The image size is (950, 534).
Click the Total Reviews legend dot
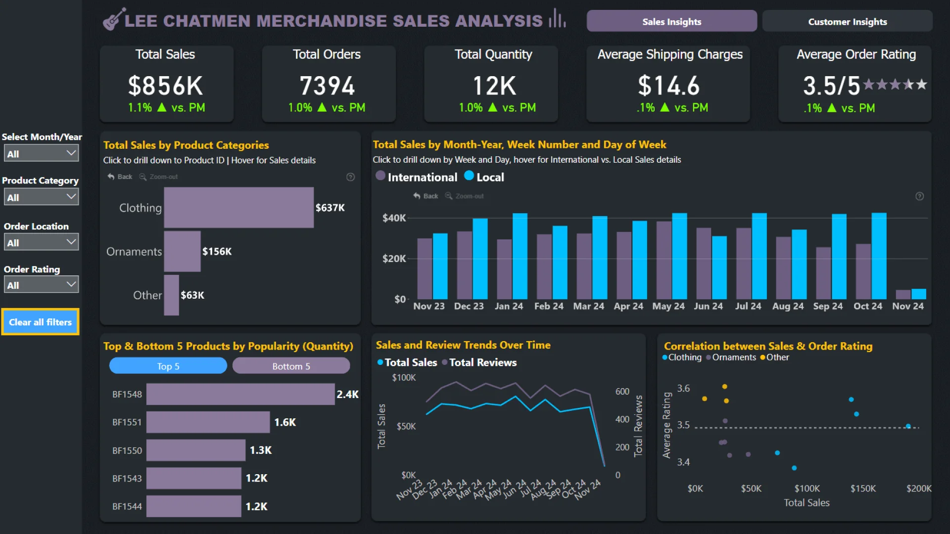444,362
